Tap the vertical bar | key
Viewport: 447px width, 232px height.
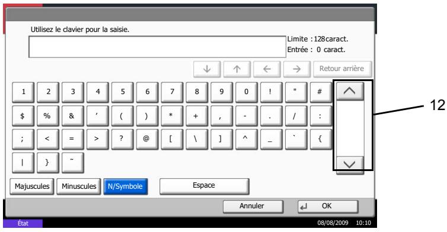click(x=23, y=163)
